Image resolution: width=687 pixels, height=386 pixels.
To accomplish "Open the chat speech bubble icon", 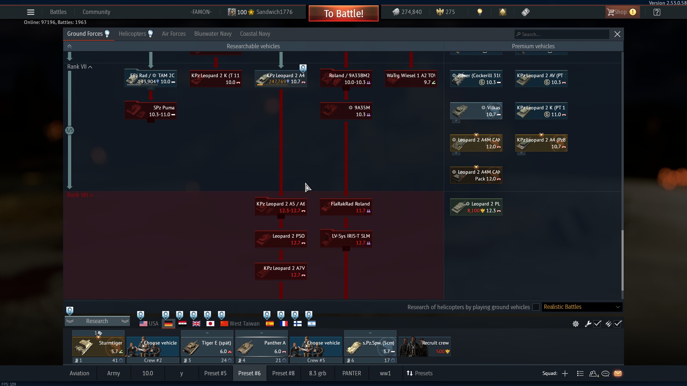I will click(x=605, y=373).
